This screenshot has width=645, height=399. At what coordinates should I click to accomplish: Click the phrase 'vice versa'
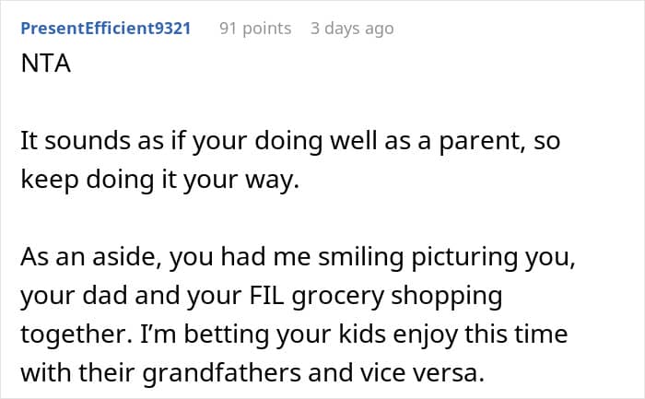click(x=419, y=372)
